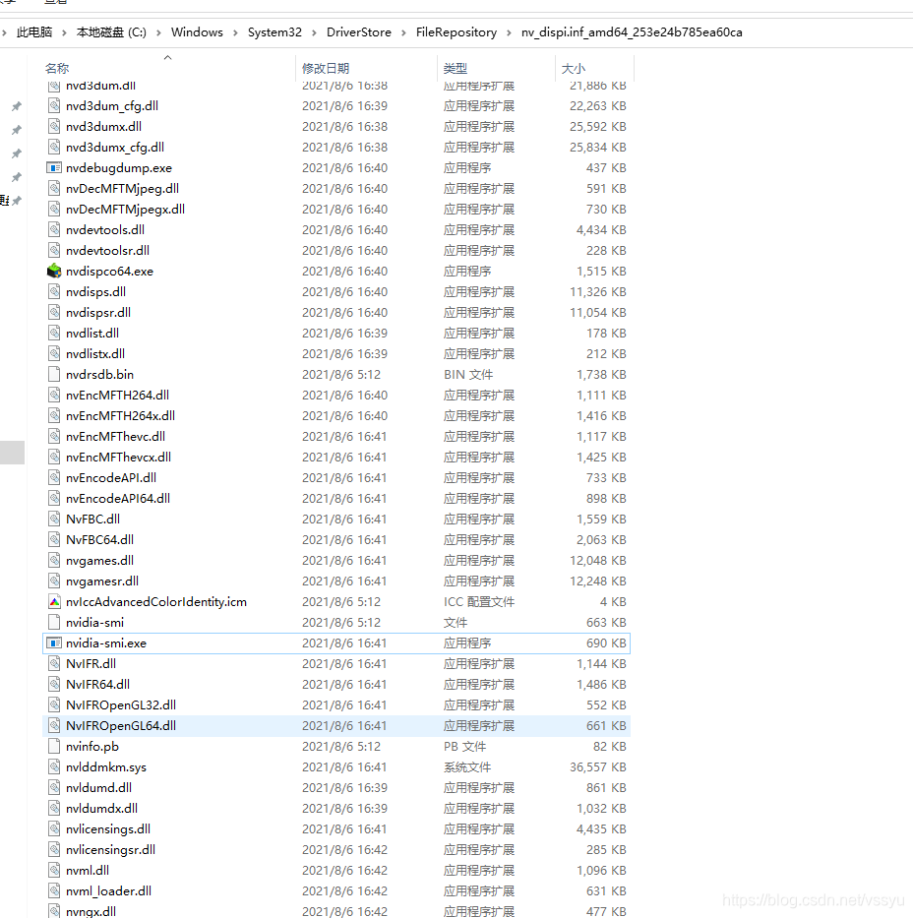
Task: Click the 36,557 KB size value
Action: click(597, 766)
